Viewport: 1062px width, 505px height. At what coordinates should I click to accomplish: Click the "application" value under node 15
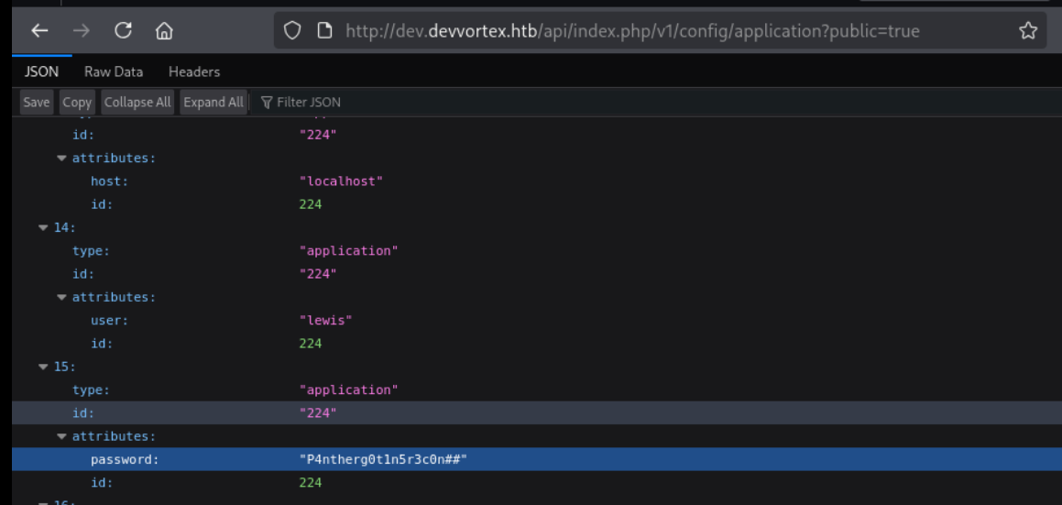[349, 390]
